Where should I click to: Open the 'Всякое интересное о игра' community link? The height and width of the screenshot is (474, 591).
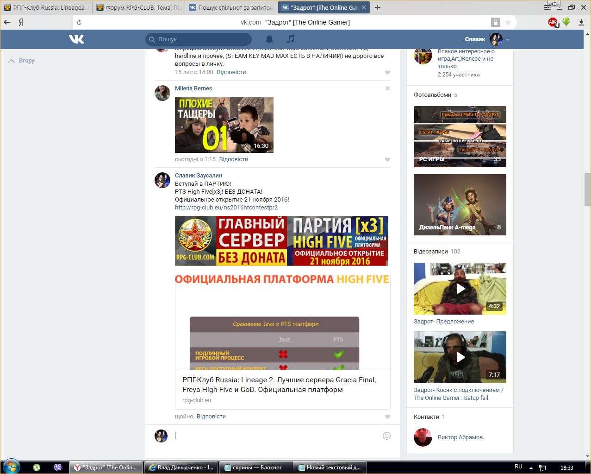[x=466, y=59]
